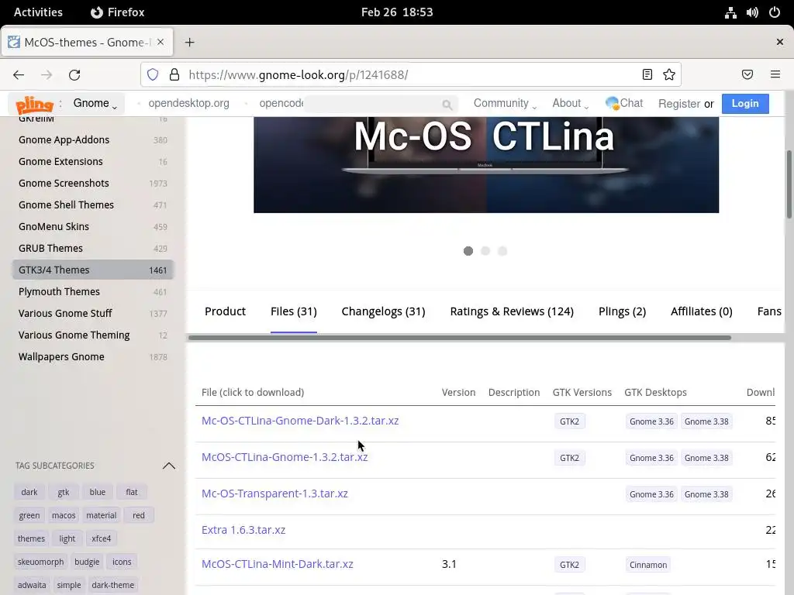Image resolution: width=794 pixels, height=595 pixels.
Task: Select the GTK3/4 Themes category
Action: (93, 270)
